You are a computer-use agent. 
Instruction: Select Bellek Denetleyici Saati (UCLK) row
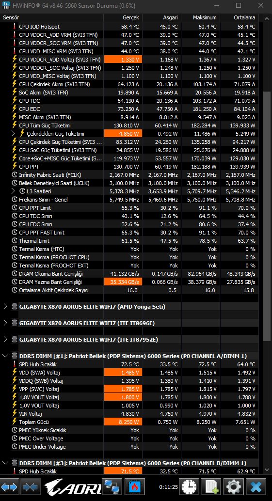click(x=129, y=183)
